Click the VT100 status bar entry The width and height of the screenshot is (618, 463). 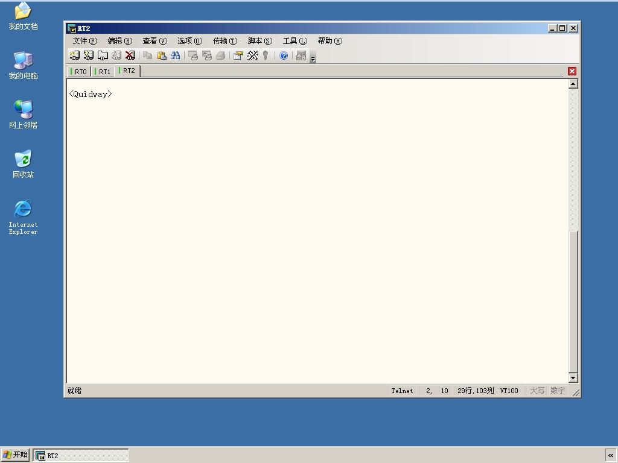(x=509, y=391)
